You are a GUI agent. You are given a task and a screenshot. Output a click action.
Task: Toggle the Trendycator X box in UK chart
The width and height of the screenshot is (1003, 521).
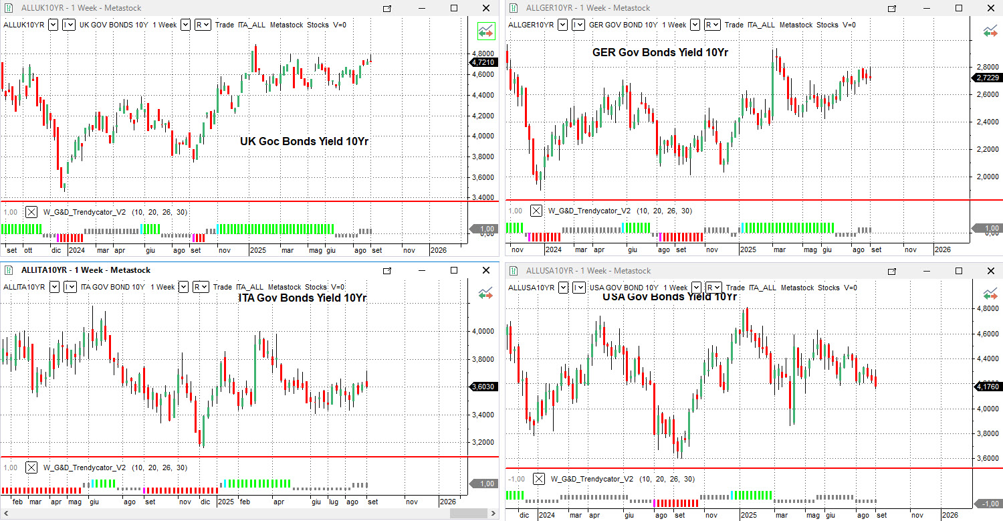click(31, 212)
